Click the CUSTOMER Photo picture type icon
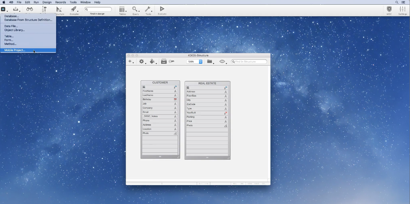This screenshot has height=204, width=410. pos(175,134)
